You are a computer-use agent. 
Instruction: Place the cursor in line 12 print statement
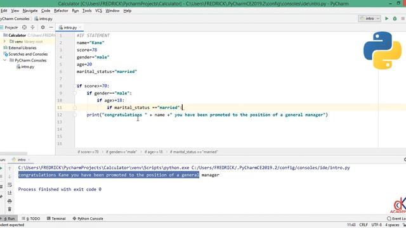pyautogui.click(x=207, y=115)
